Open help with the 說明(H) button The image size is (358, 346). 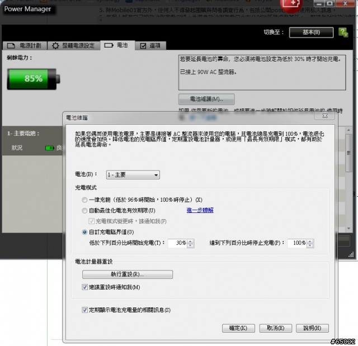312,328
